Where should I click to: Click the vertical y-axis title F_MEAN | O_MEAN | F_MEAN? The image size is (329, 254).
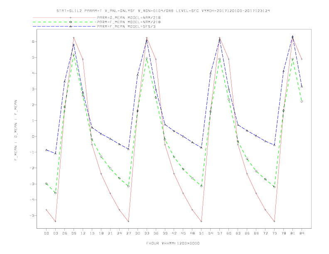[16, 130]
